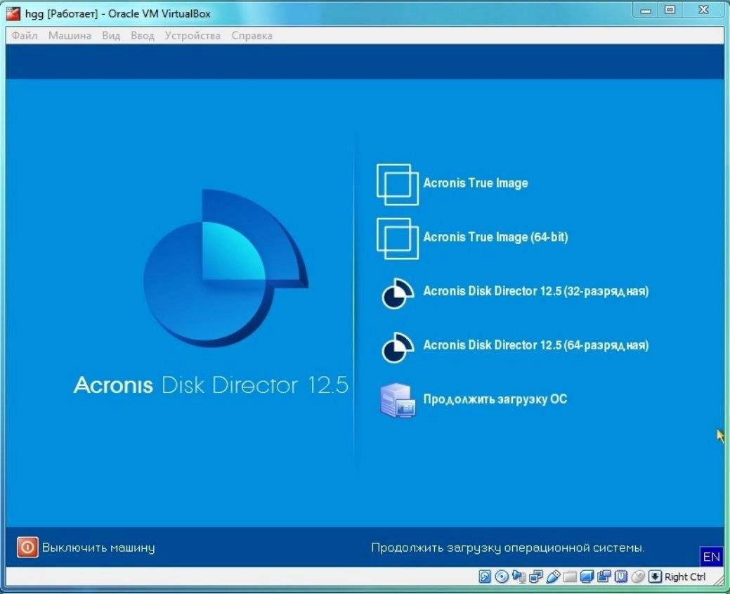The width and height of the screenshot is (730, 594).
Task: Select Acronis True Image text entry
Action: (476, 183)
